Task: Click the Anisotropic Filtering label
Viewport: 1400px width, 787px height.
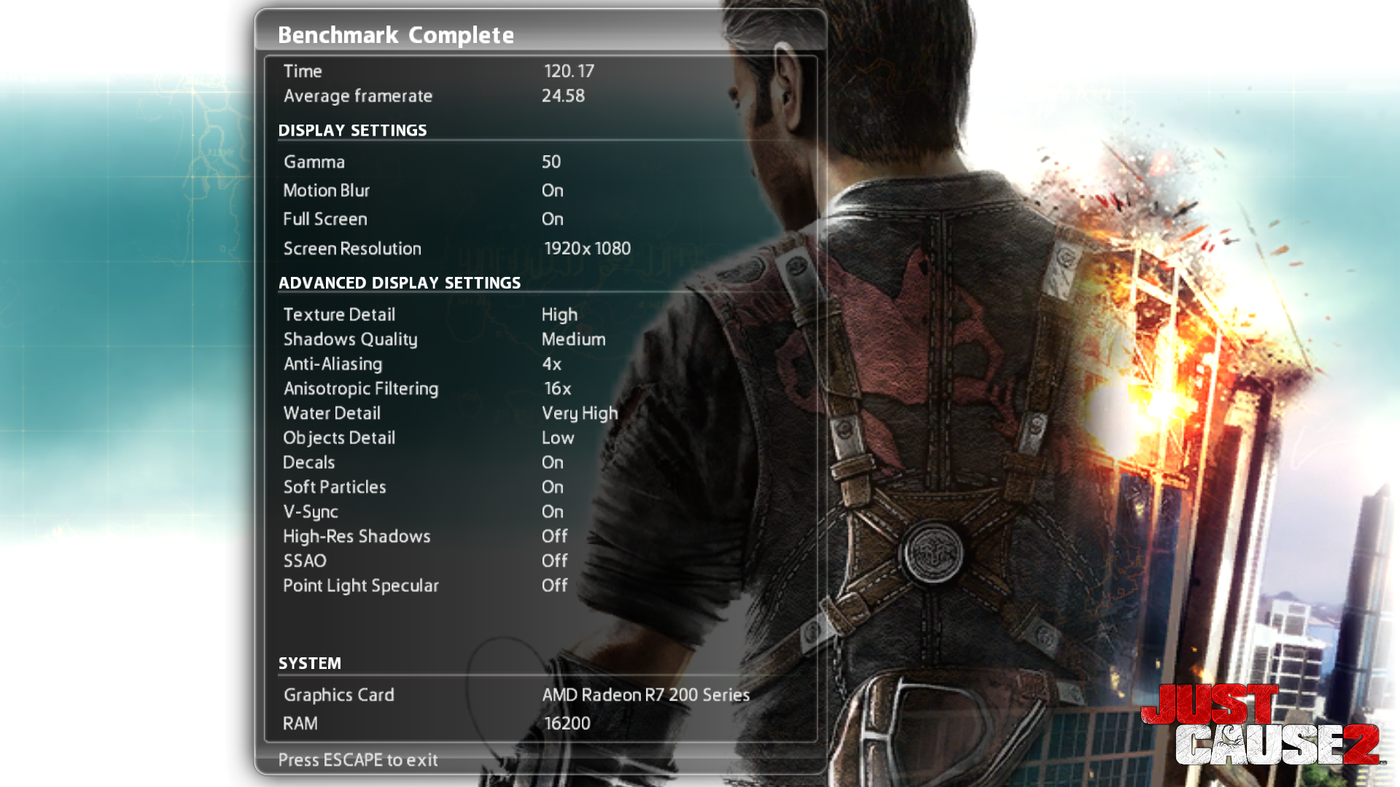Action: click(361, 389)
